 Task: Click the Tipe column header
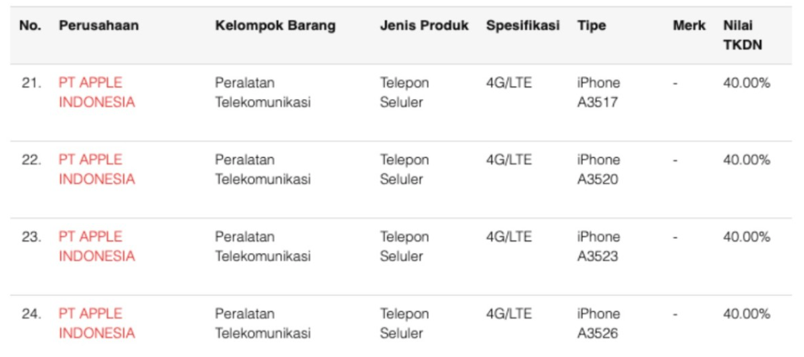click(591, 26)
